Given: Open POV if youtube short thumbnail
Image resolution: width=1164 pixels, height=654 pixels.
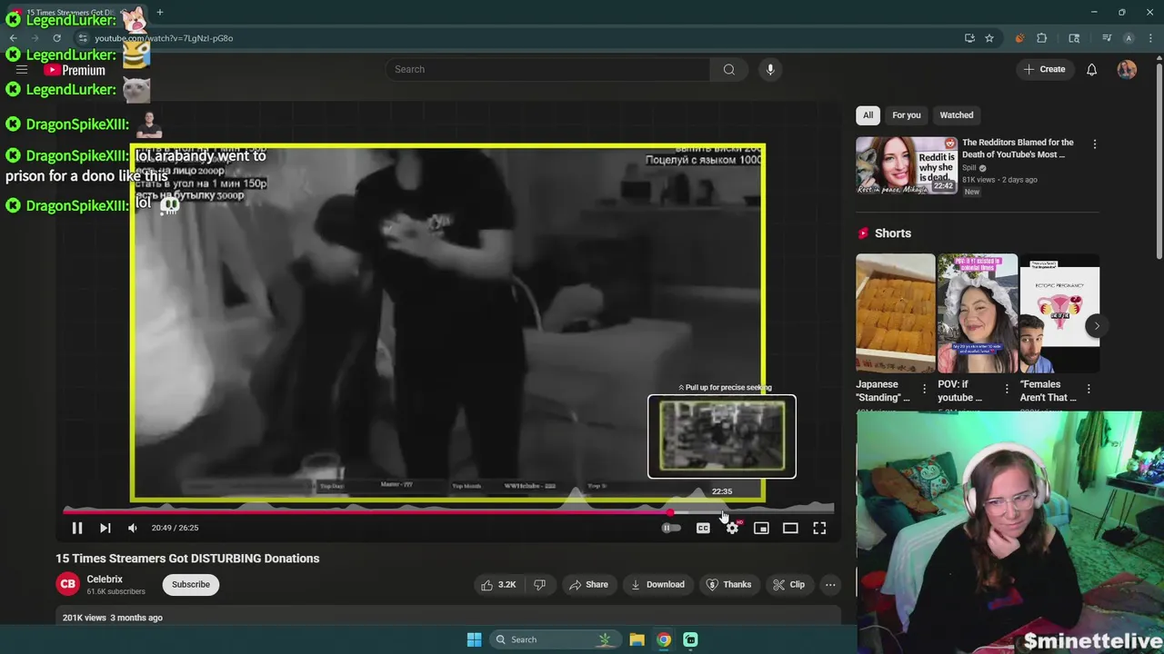Looking at the screenshot, I should [x=978, y=313].
